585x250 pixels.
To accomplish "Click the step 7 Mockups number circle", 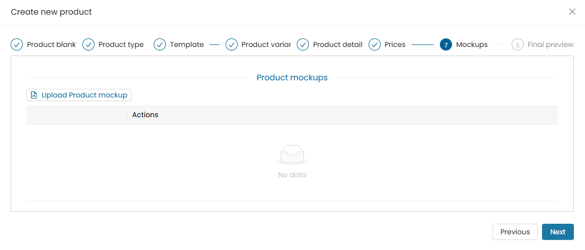I will [446, 45].
